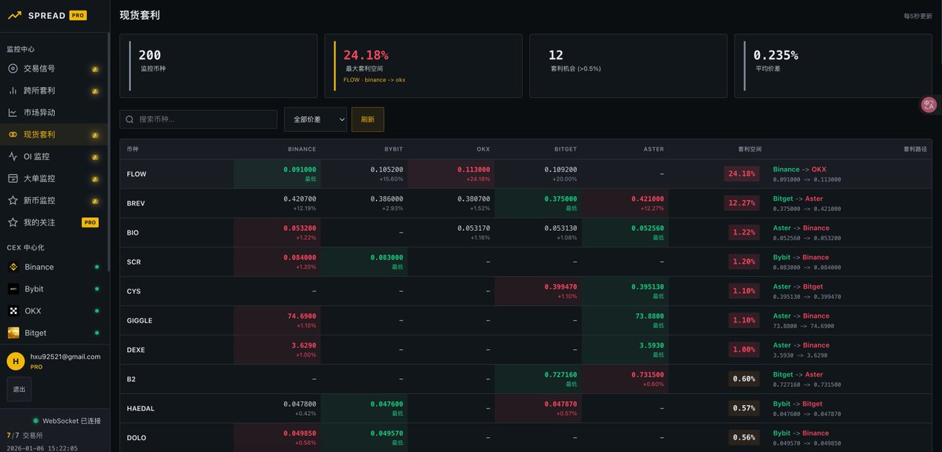This screenshot has width=942, height=452.
Task: Click the crown icon beside 新币监控
Action: pos(95,201)
